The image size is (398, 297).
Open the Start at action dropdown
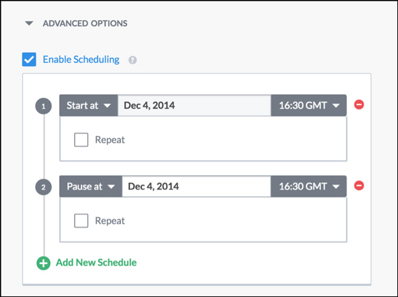89,105
